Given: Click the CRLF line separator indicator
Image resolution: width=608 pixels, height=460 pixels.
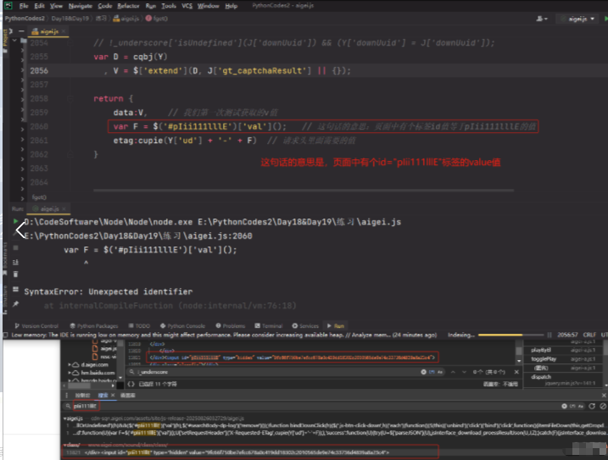Looking at the screenshot, I should 589,335.
